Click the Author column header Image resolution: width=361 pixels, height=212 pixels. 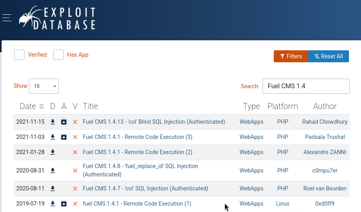[325, 106]
